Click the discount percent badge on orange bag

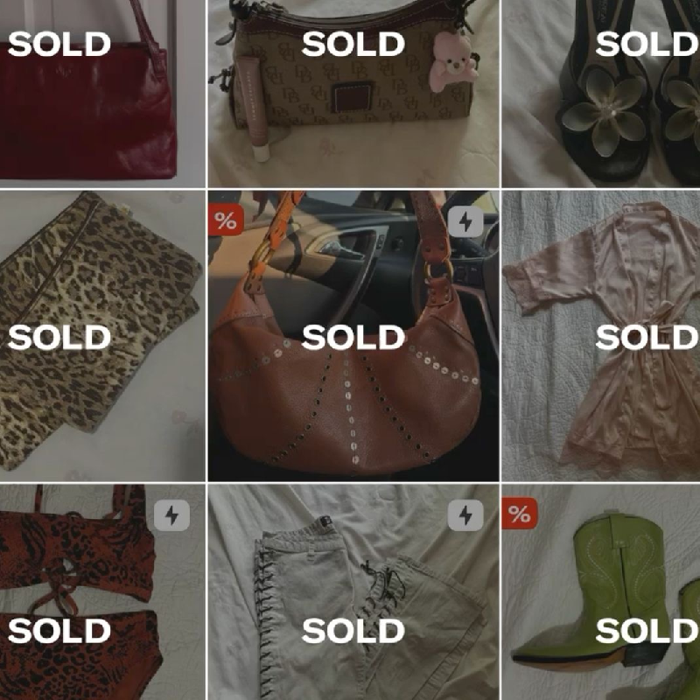click(x=226, y=221)
